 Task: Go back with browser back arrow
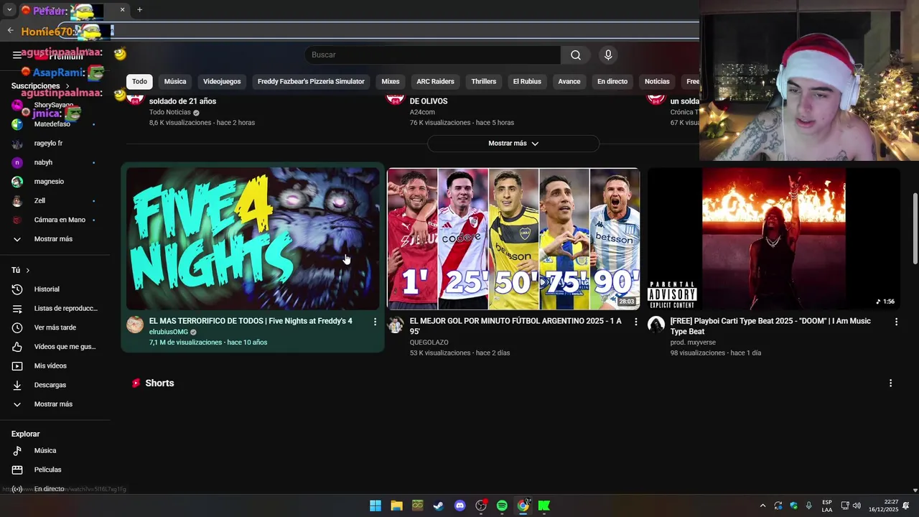[x=10, y=30]
